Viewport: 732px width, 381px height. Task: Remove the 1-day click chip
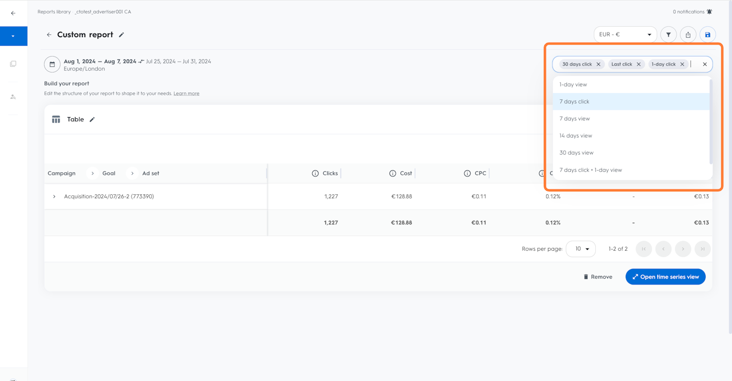coord(682,65)
